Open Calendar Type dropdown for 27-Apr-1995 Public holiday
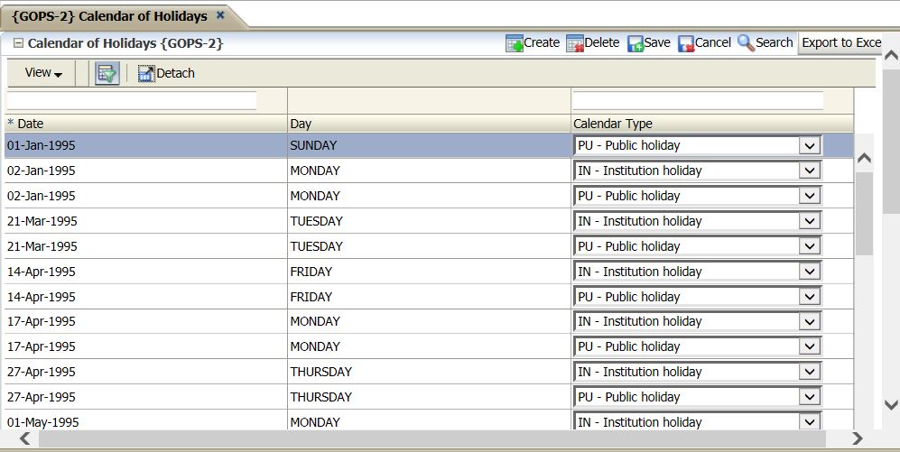This screenshot has height=452, width=900. coord(810,397)
